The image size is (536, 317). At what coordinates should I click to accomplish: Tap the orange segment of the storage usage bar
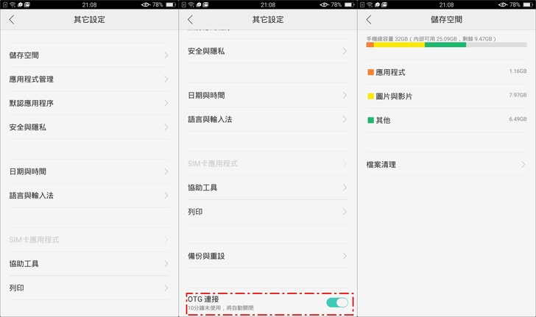370,45
